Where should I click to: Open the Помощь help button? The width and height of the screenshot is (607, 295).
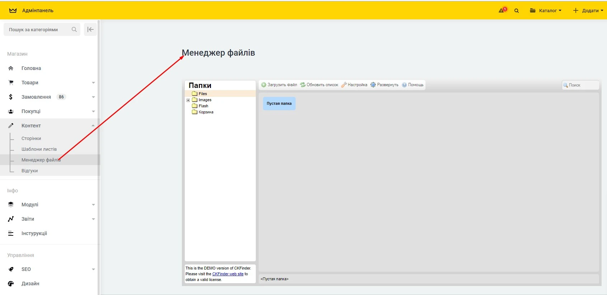coord(413,85)
